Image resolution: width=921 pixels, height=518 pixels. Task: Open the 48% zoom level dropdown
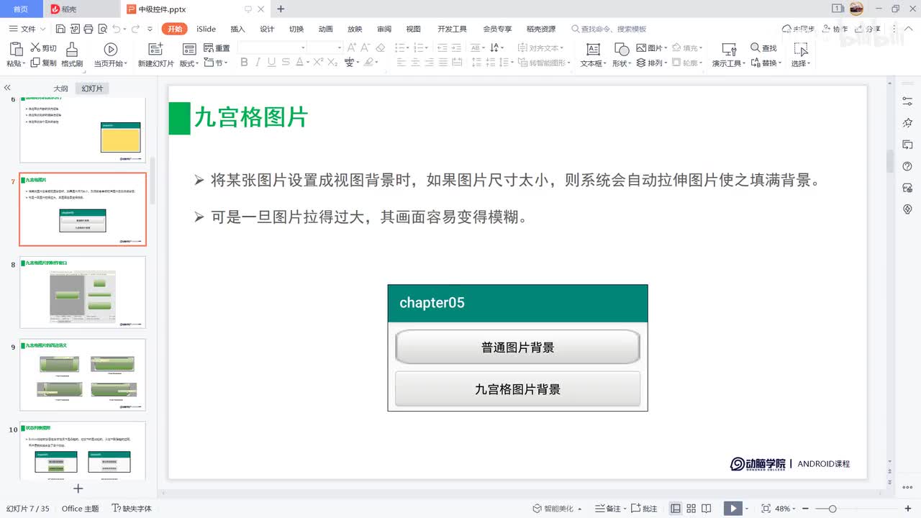coord(786,509)
